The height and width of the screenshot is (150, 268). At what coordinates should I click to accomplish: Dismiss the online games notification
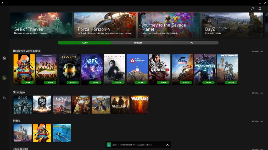pos(167,145)
